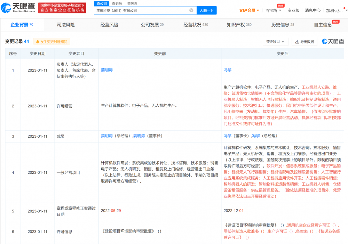Click the 序号 column header
348x244 pixels.
tap(13, 54)
